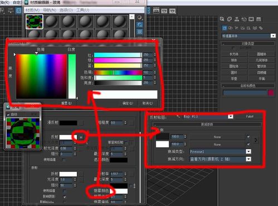Select the Shapes category icon
The width and height of the screenshot is (278, 206).
point(231,28)
